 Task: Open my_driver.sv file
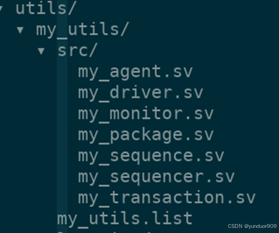[x=141, y=93]
